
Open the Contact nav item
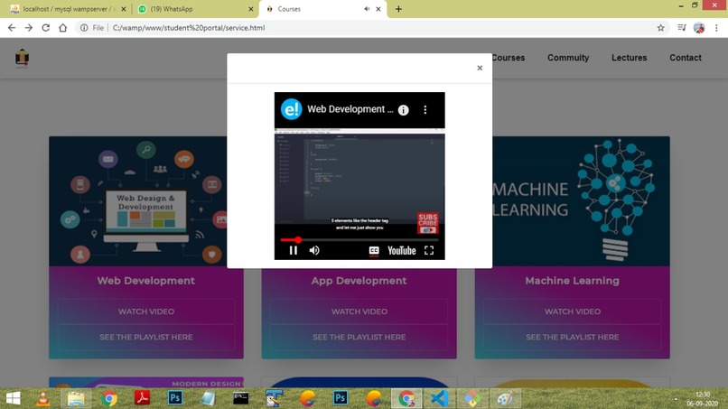(x=686, y=58)
